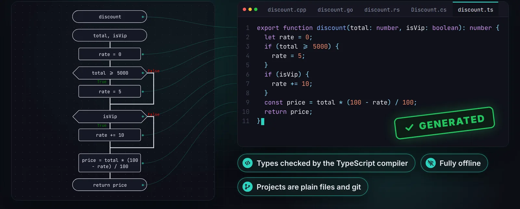
Task: Click the red close dot in code window
Action: [244, 9]
